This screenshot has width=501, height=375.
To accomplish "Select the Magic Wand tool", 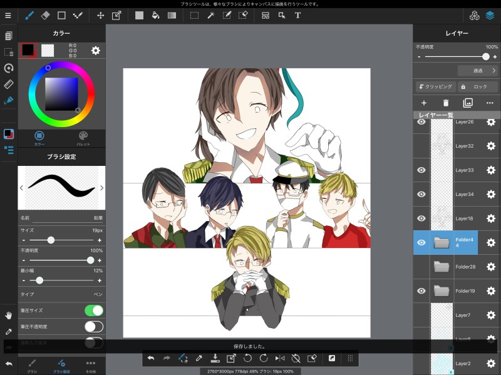I will 210,15.
